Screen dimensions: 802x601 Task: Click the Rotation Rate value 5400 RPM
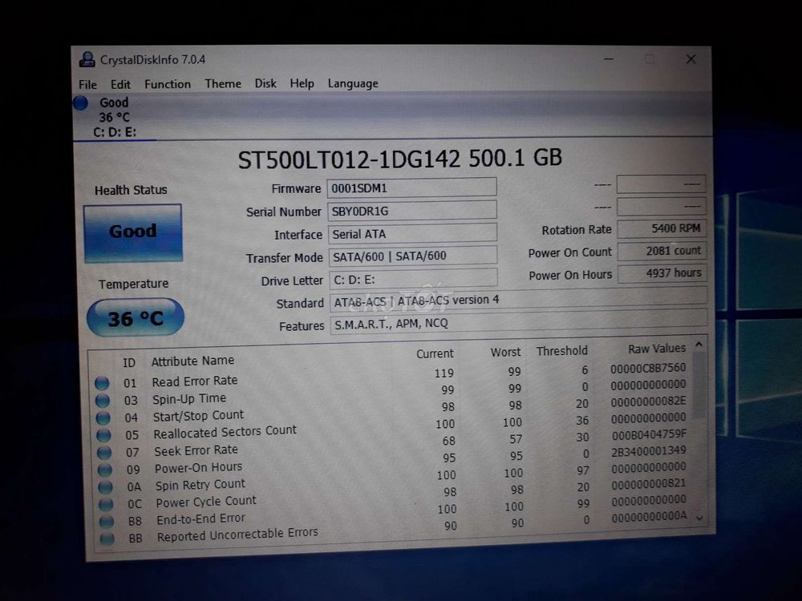662,228
